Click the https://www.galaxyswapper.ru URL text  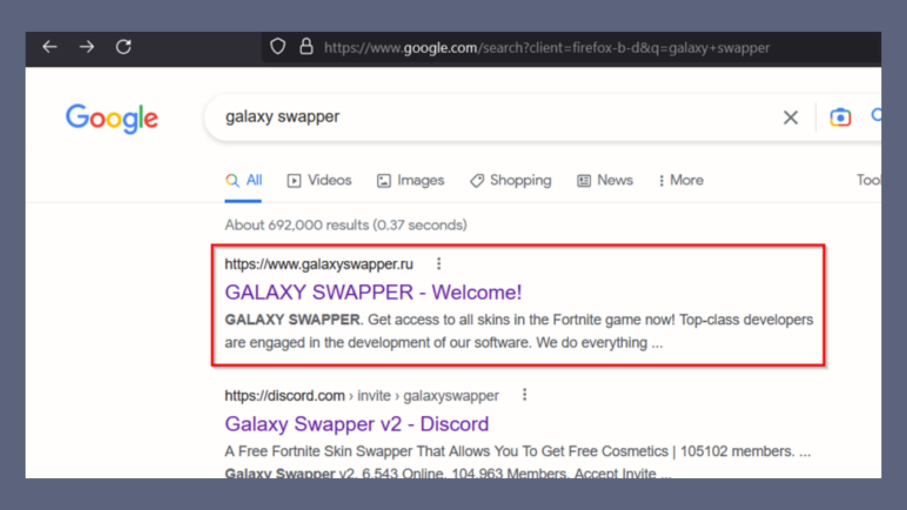[x=319, y=265]
